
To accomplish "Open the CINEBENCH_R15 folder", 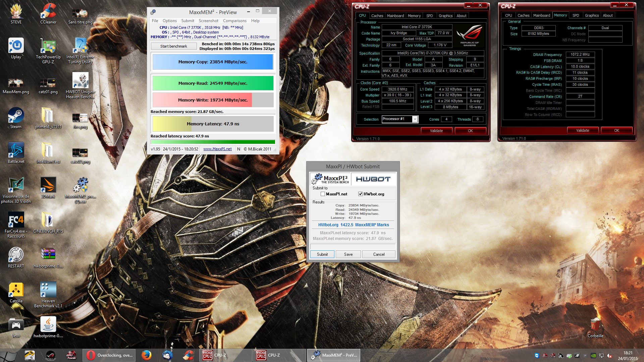I will coord(48,223).
